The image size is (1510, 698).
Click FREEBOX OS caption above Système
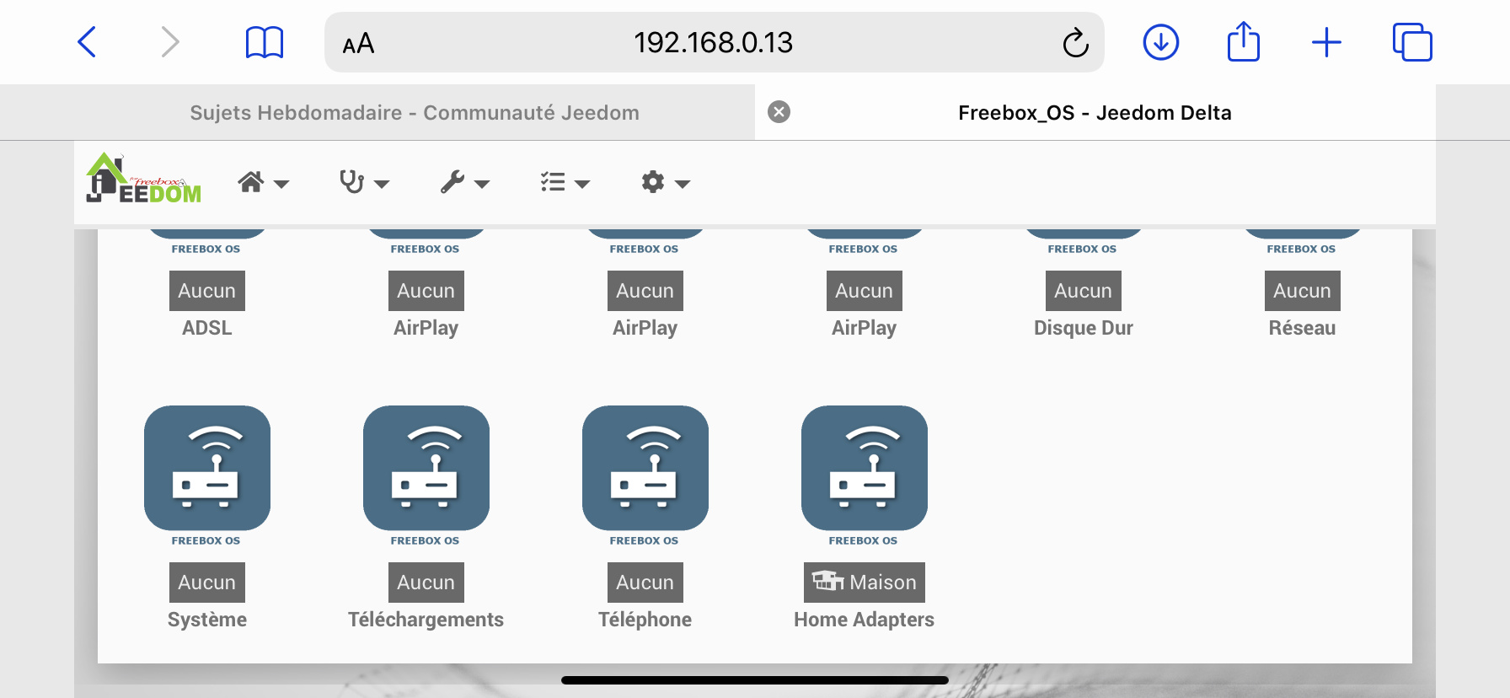pyautogui.click(x=206, y=540)
